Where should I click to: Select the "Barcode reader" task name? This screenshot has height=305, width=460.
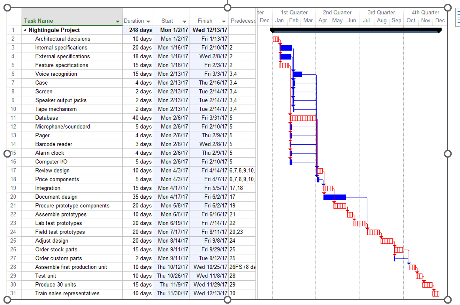(x=54, y=144)
